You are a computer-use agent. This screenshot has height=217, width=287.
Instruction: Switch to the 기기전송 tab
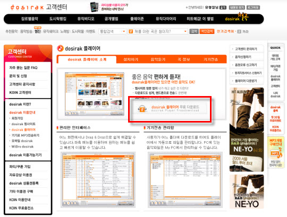(211, 59)
